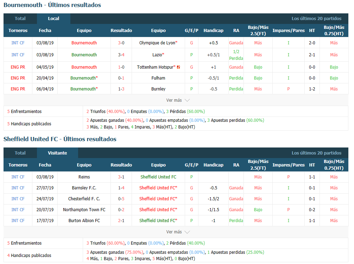This screenshot has width=354, height=264.
Task: Open 'Los últimos 20 partidos' in Bournemouth table
Action: tap(316, 19)
